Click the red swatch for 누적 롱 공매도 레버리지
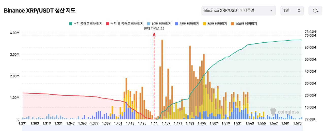Screen dimensions: 325x131 click(x=108, y=24)
